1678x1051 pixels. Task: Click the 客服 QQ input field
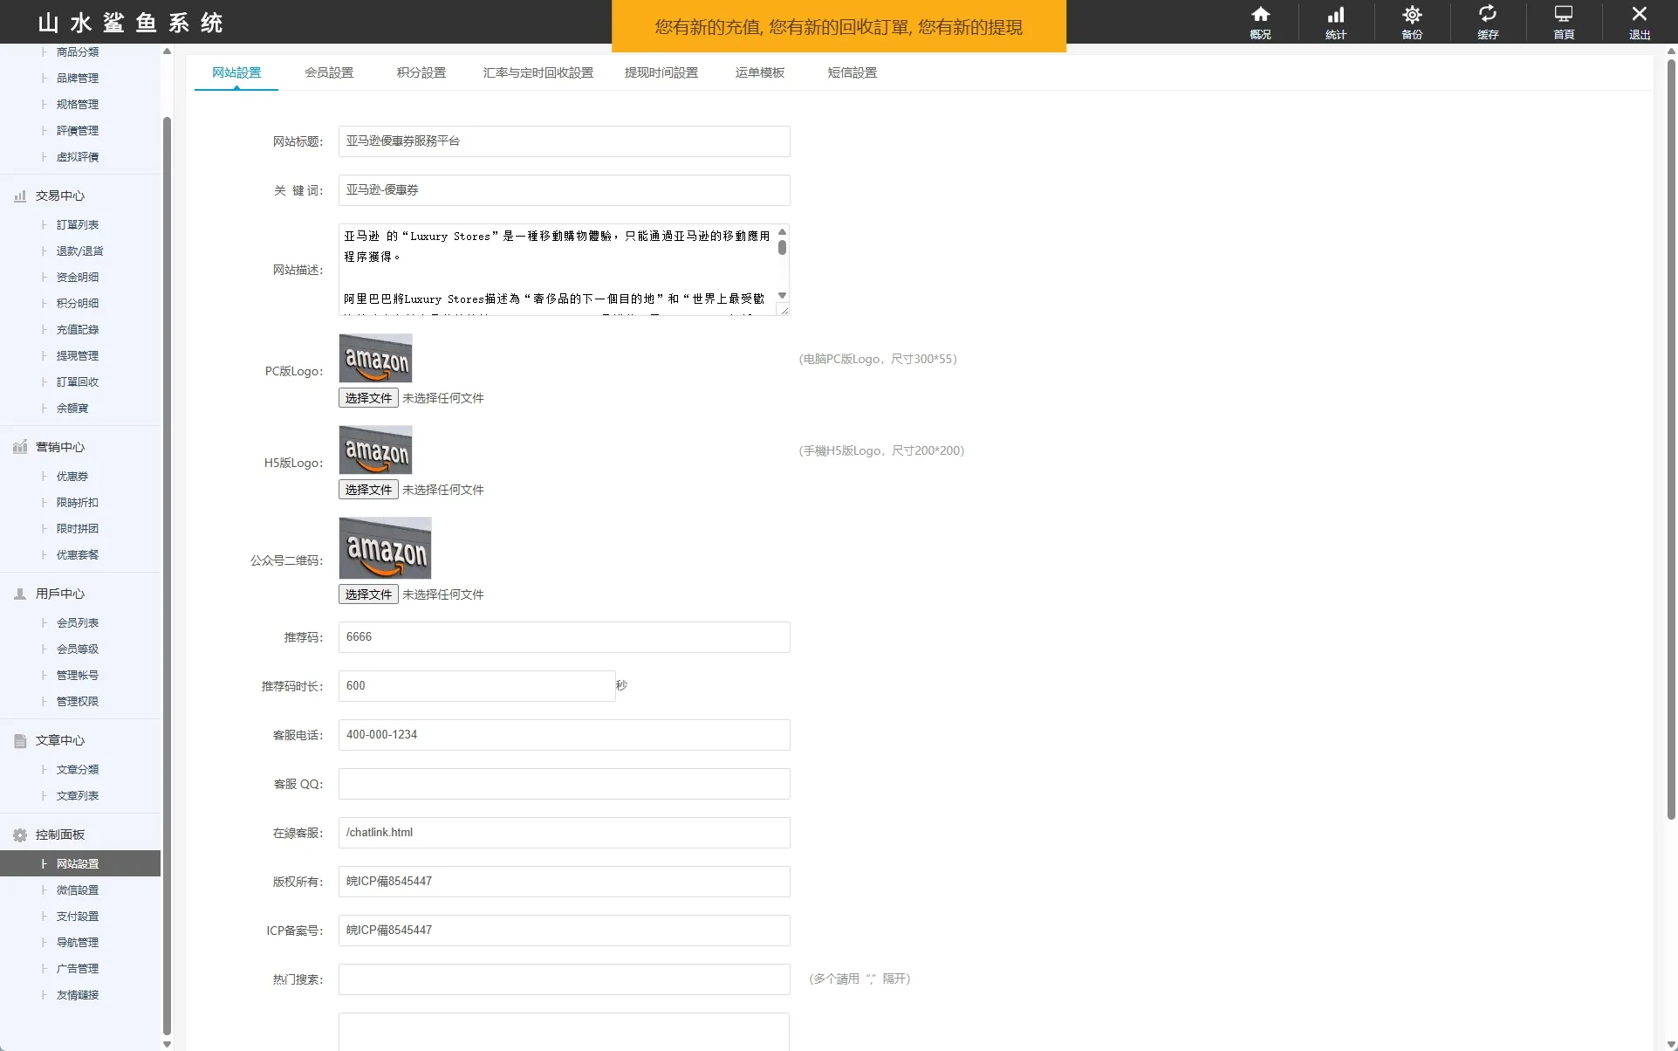(564, 784)
